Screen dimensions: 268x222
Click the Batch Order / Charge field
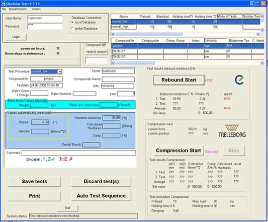point(39,93)
